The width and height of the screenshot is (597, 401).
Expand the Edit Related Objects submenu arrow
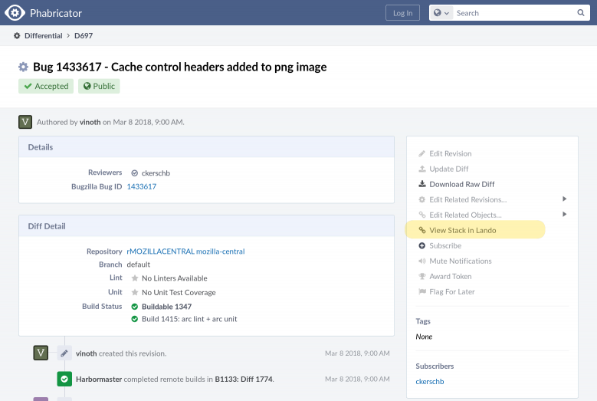[x=564, y=214]
